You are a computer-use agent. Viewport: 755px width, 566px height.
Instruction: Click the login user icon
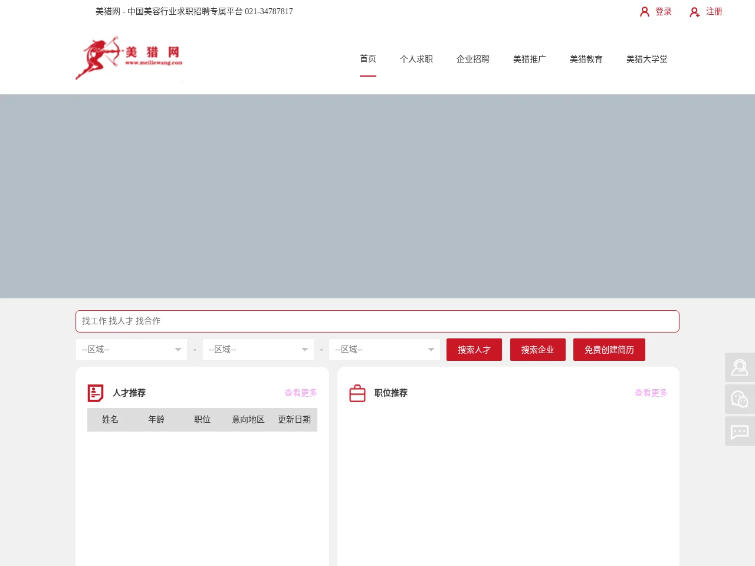(645, 12)
